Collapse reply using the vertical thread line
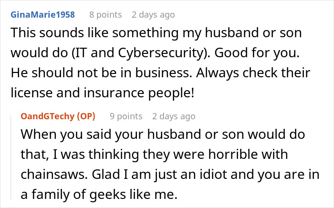Viewport: 334px width, 208px height. [x=11, y=157]
